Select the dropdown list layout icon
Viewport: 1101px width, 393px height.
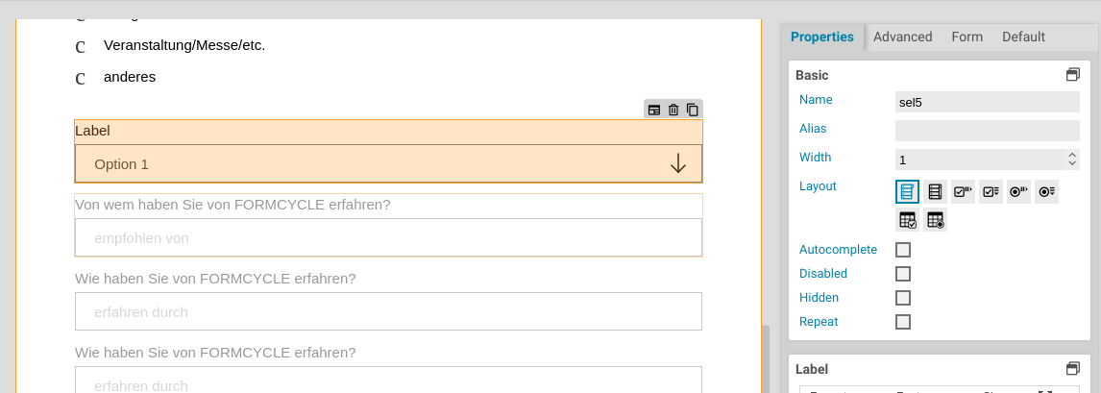908,191
